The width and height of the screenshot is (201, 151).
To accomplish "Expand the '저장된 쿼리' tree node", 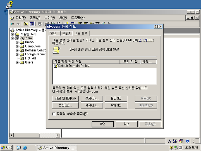I will coord(13,34).
